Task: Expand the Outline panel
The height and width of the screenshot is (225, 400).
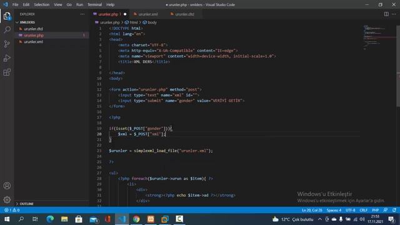Action: [26, 204]
